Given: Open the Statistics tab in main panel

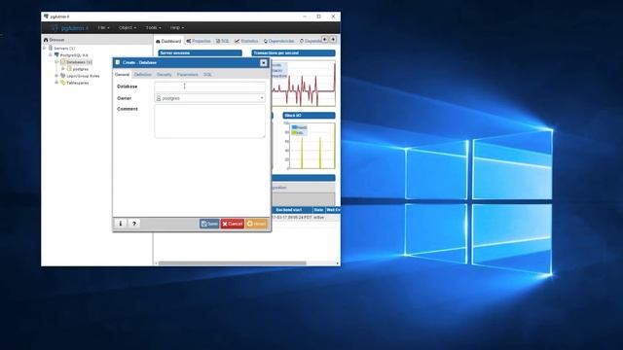Looking at the screenshot, I should click(246, 41).
